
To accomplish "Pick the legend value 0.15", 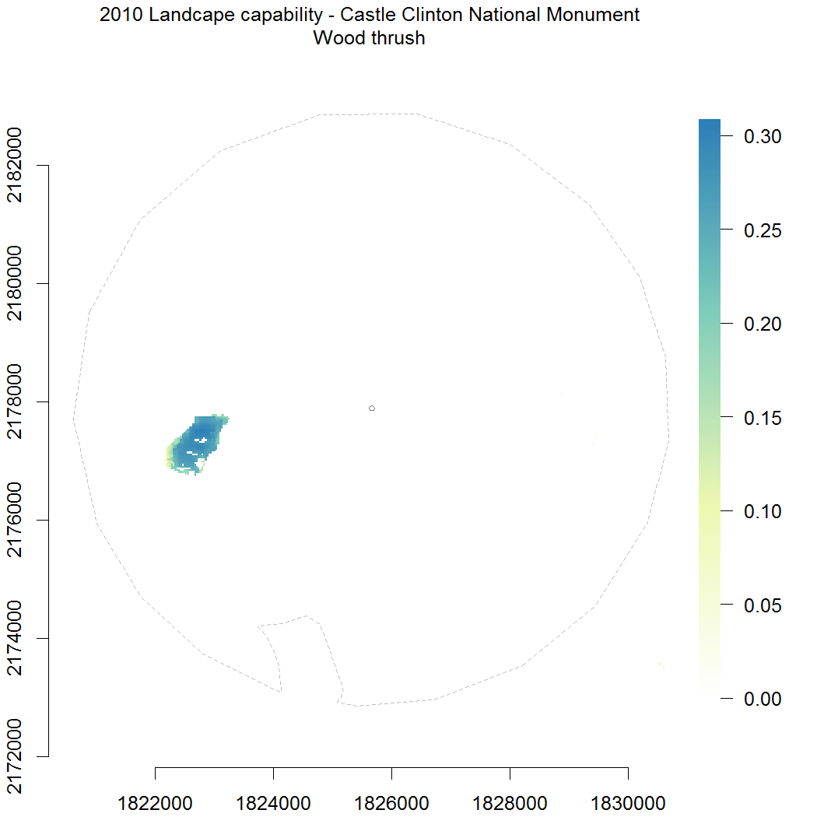I will (763, 418).
